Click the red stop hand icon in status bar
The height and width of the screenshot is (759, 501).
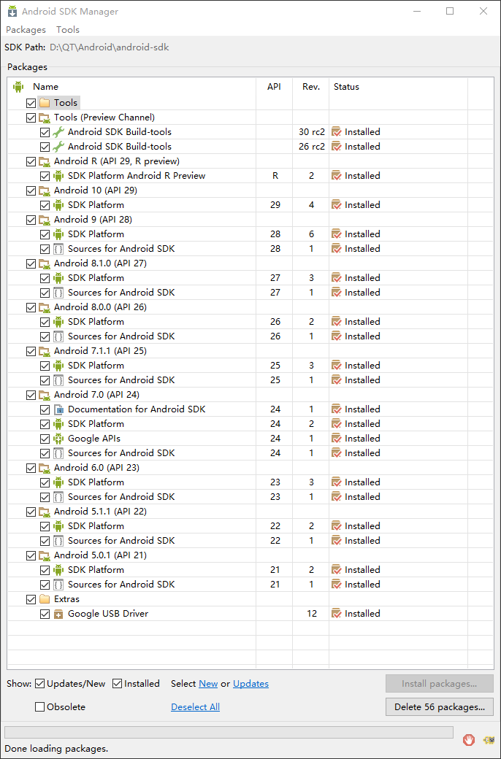pos(469,739)
